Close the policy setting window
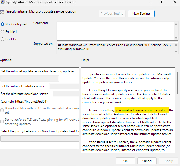 [175, 2]
